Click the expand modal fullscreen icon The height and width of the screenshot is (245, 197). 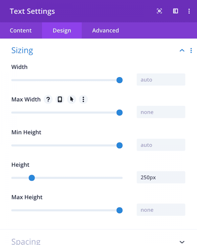coord(159,11)
